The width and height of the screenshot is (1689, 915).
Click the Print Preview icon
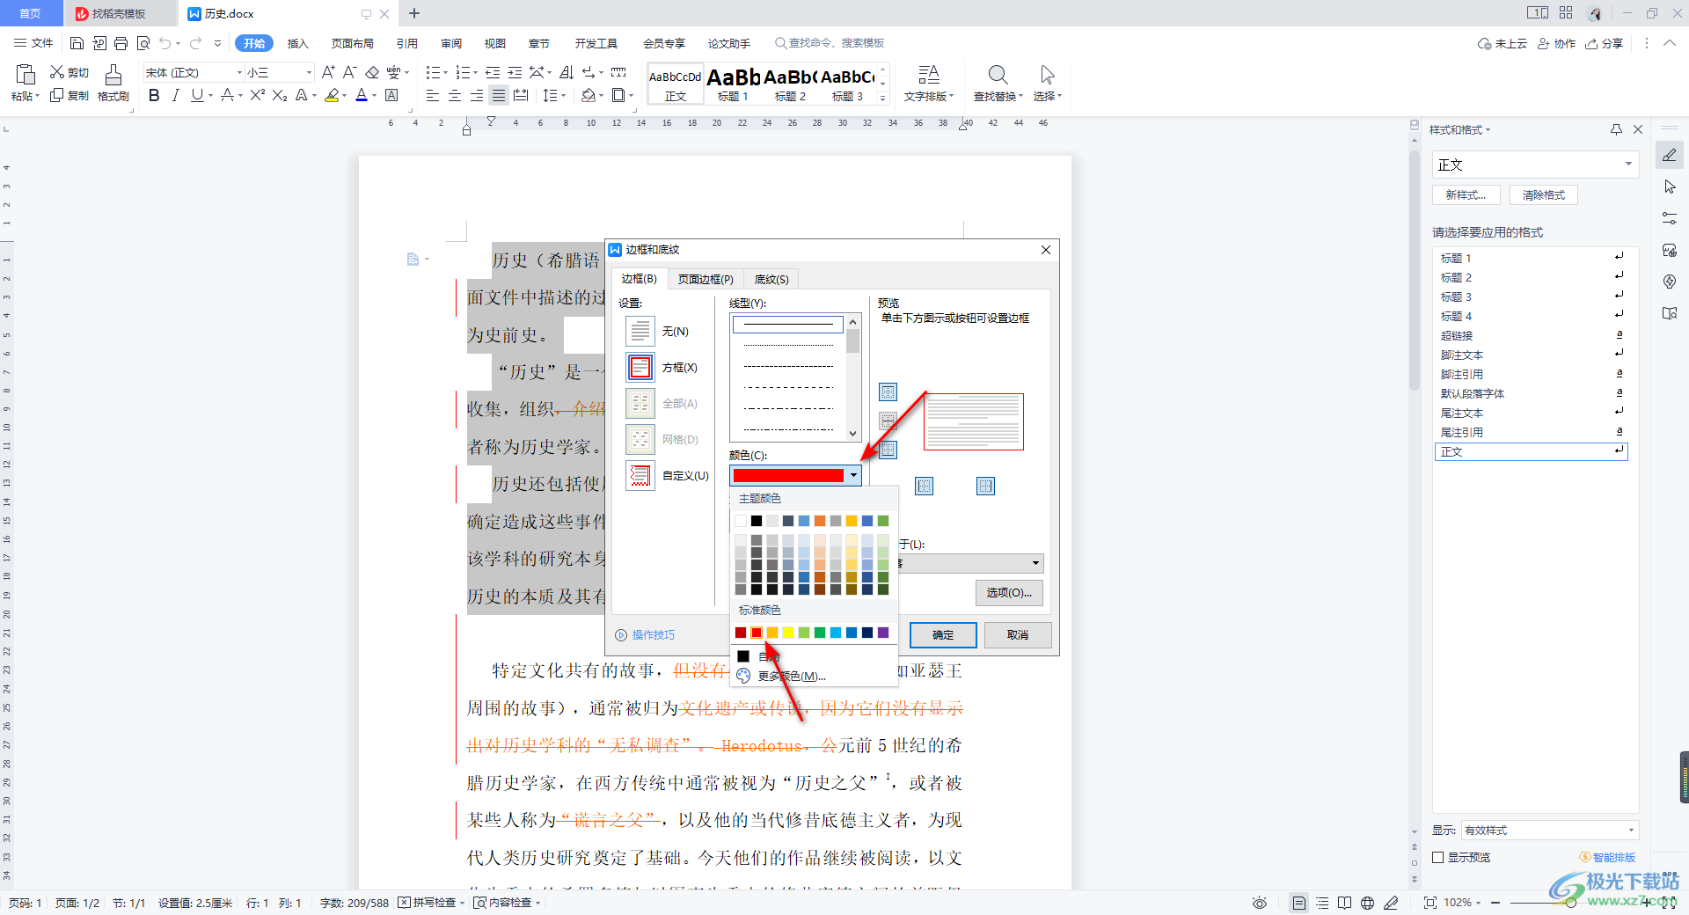(x=143, y=43)
